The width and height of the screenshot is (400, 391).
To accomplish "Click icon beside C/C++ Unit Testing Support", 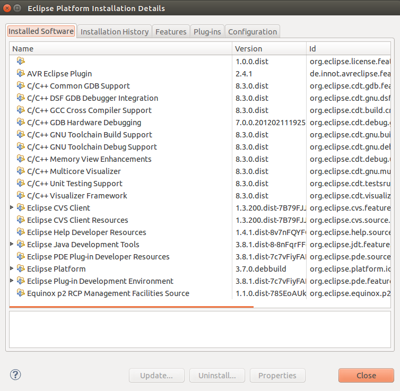I will 21,184.
